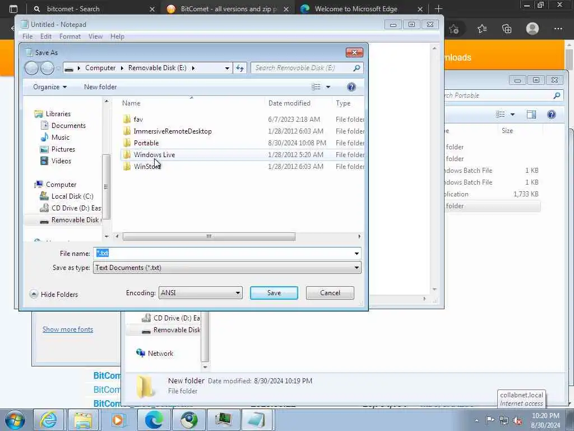
Task: Click the volume icon in system tray
Action: click(517, 421)
